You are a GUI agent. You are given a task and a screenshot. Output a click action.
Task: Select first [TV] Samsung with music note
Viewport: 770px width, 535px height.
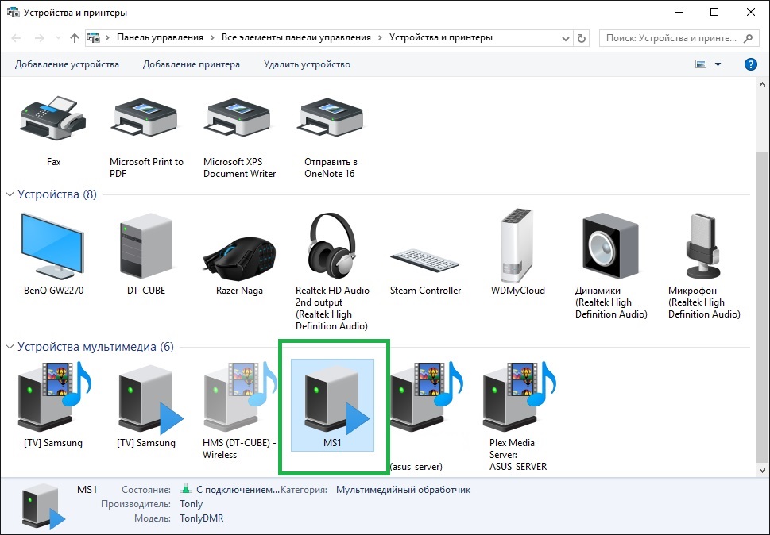click(54, 397)
